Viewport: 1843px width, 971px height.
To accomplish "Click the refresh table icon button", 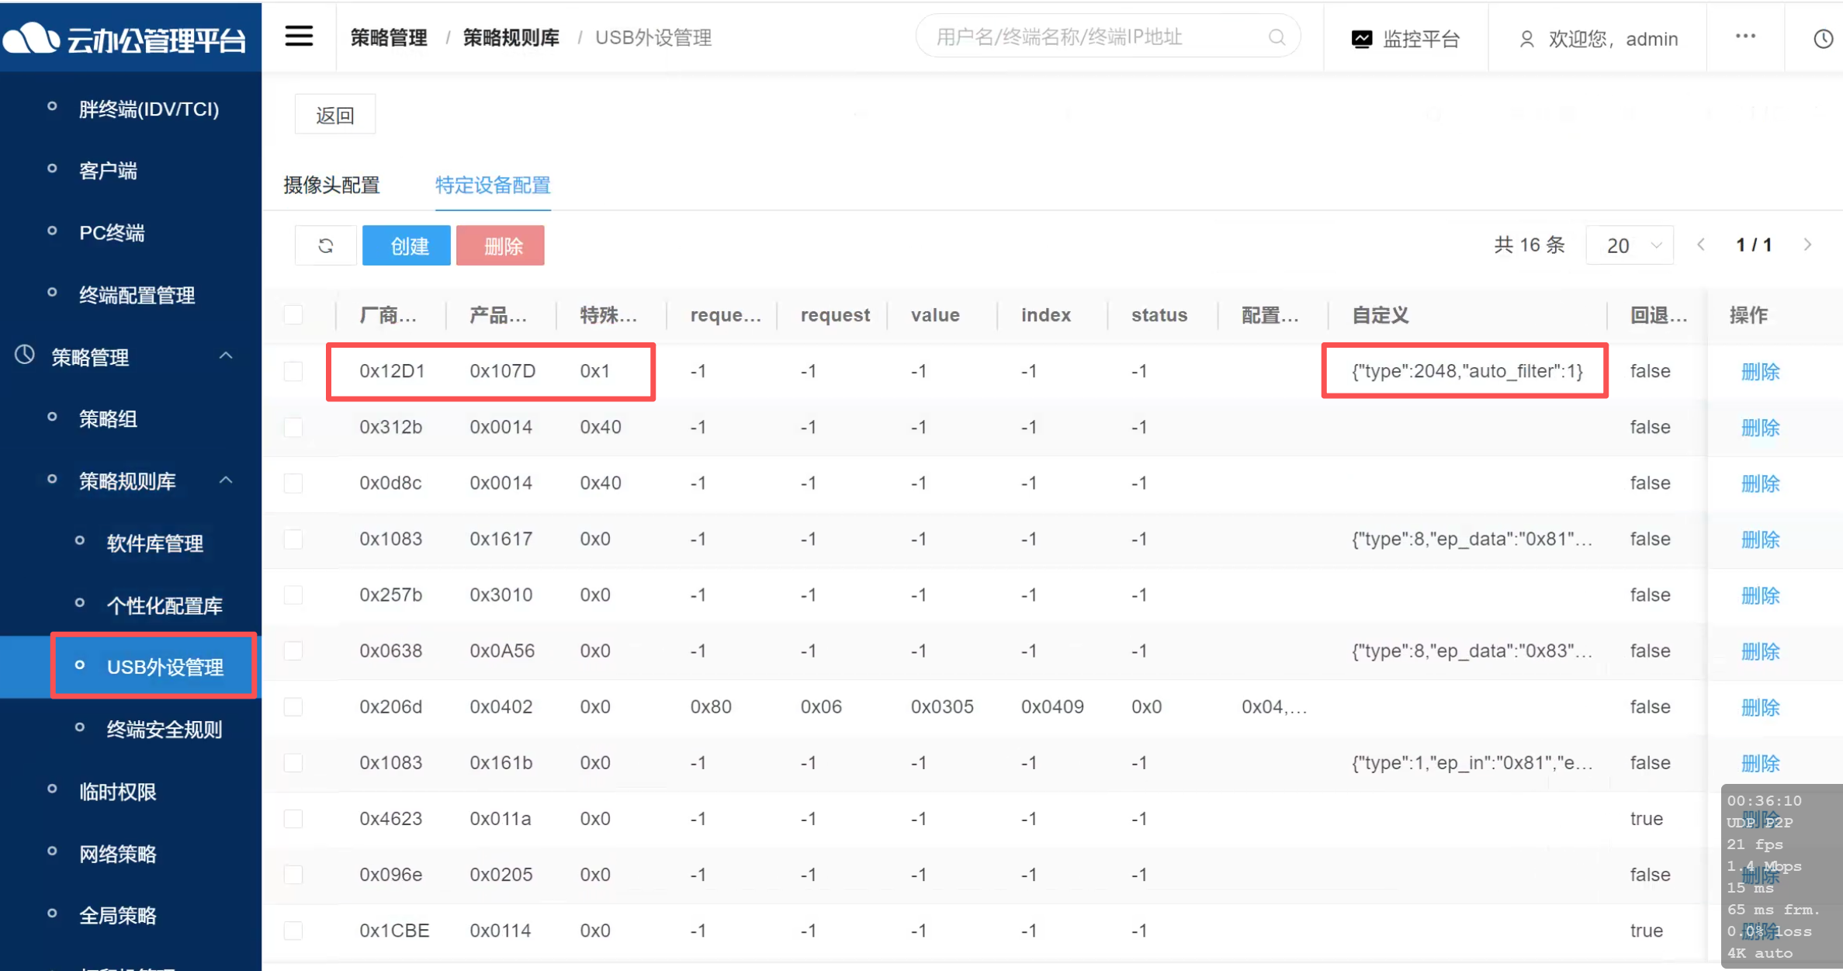I will pos(326,246).
